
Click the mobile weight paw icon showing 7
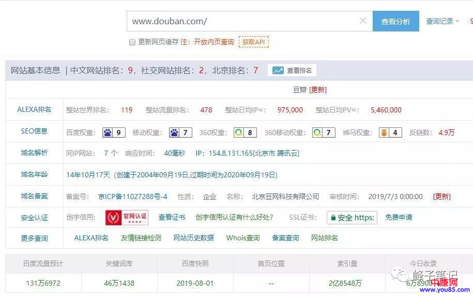[180, 133]
